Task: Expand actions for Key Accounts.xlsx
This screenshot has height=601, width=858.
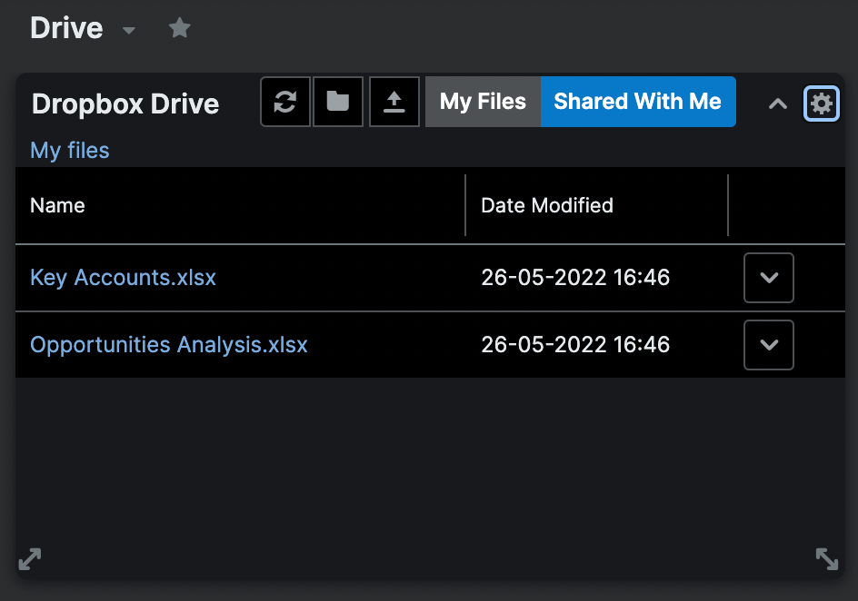Action: click(x=768, y=278)
